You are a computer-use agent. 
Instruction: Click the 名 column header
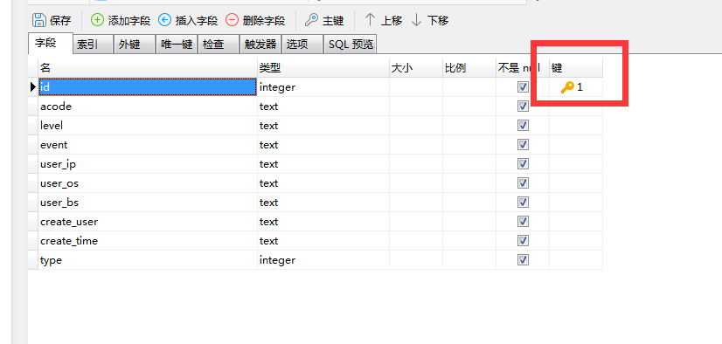148,68
